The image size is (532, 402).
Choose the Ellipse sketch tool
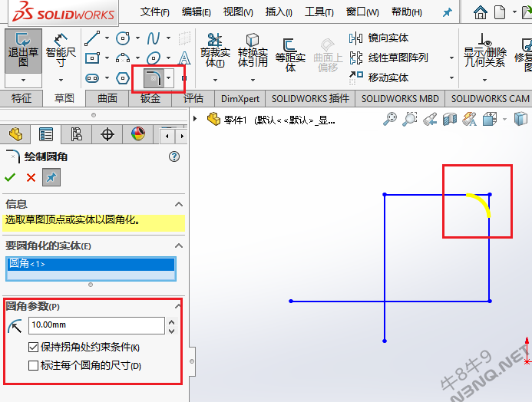[x=154, y=58]
